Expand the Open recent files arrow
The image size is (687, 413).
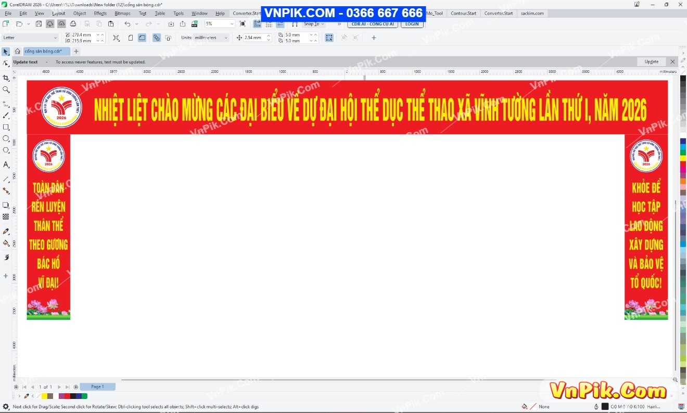tap(28, 24)
